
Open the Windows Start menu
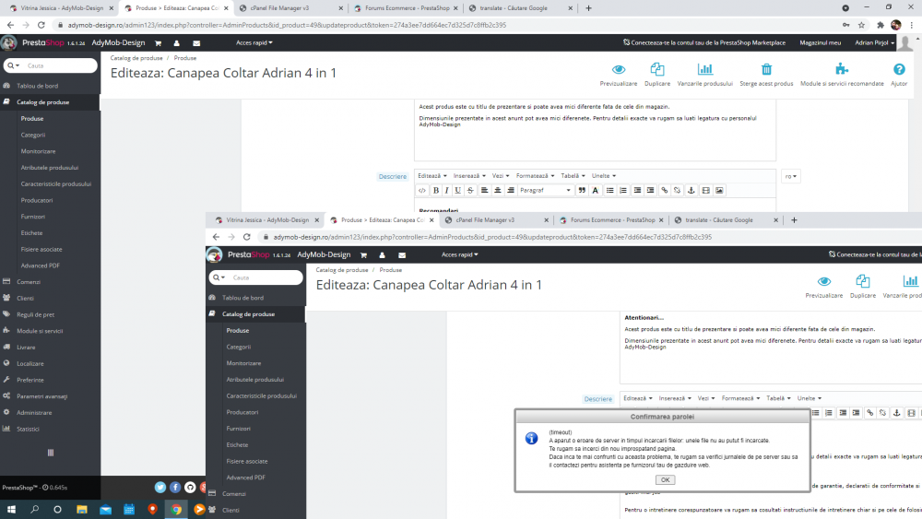tap(11, 510)
